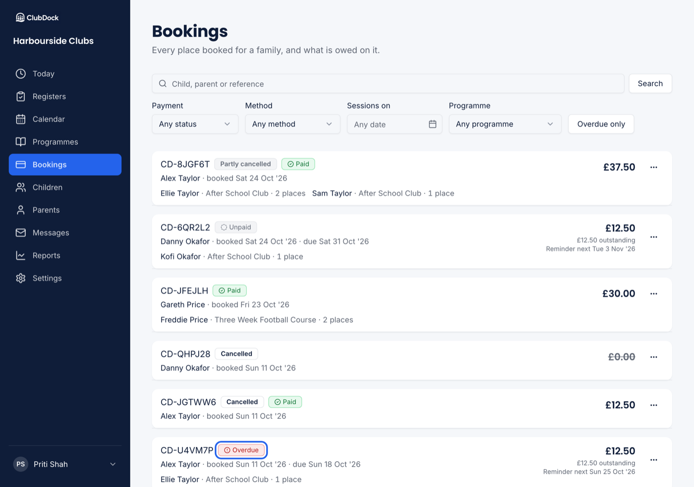Screen dimensions: 694x487
Task: Click booking reference CD-6QR2L2
Action: (185, 228)
